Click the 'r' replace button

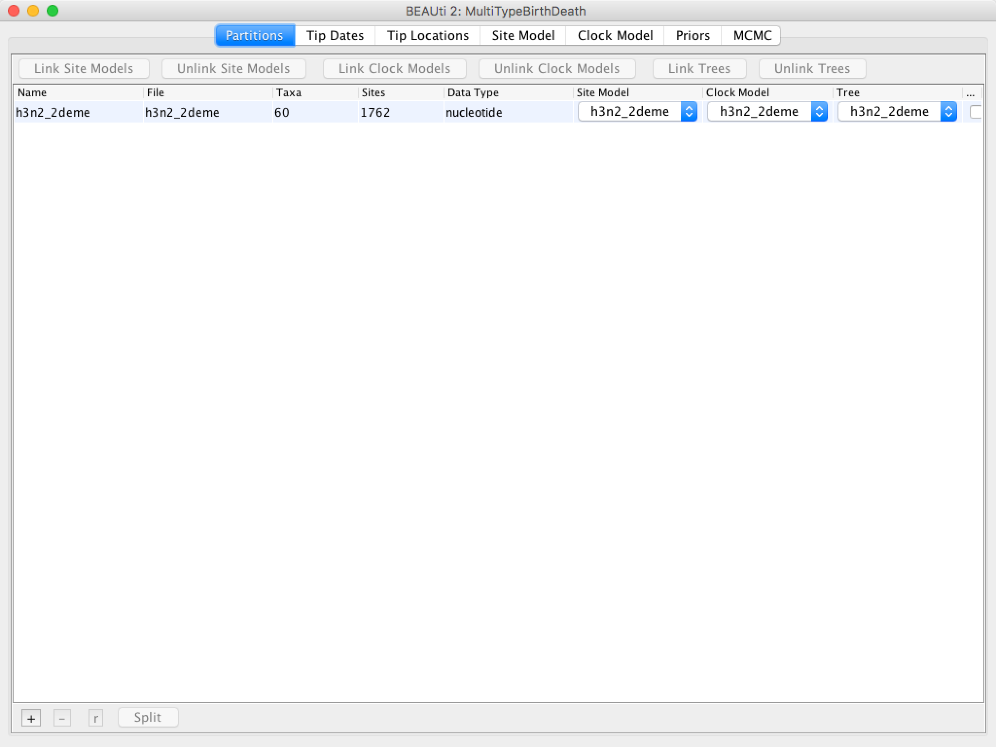tap(95, 718)
